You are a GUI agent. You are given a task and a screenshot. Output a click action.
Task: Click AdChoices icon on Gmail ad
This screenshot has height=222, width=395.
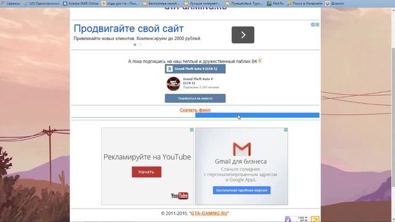[x=286, y=130]
